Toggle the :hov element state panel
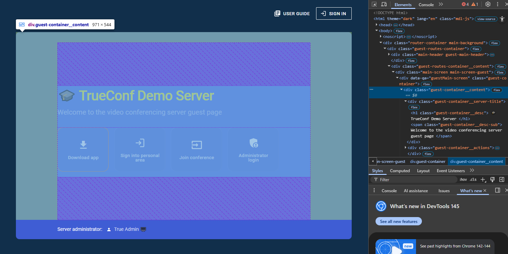 point(463,180)
